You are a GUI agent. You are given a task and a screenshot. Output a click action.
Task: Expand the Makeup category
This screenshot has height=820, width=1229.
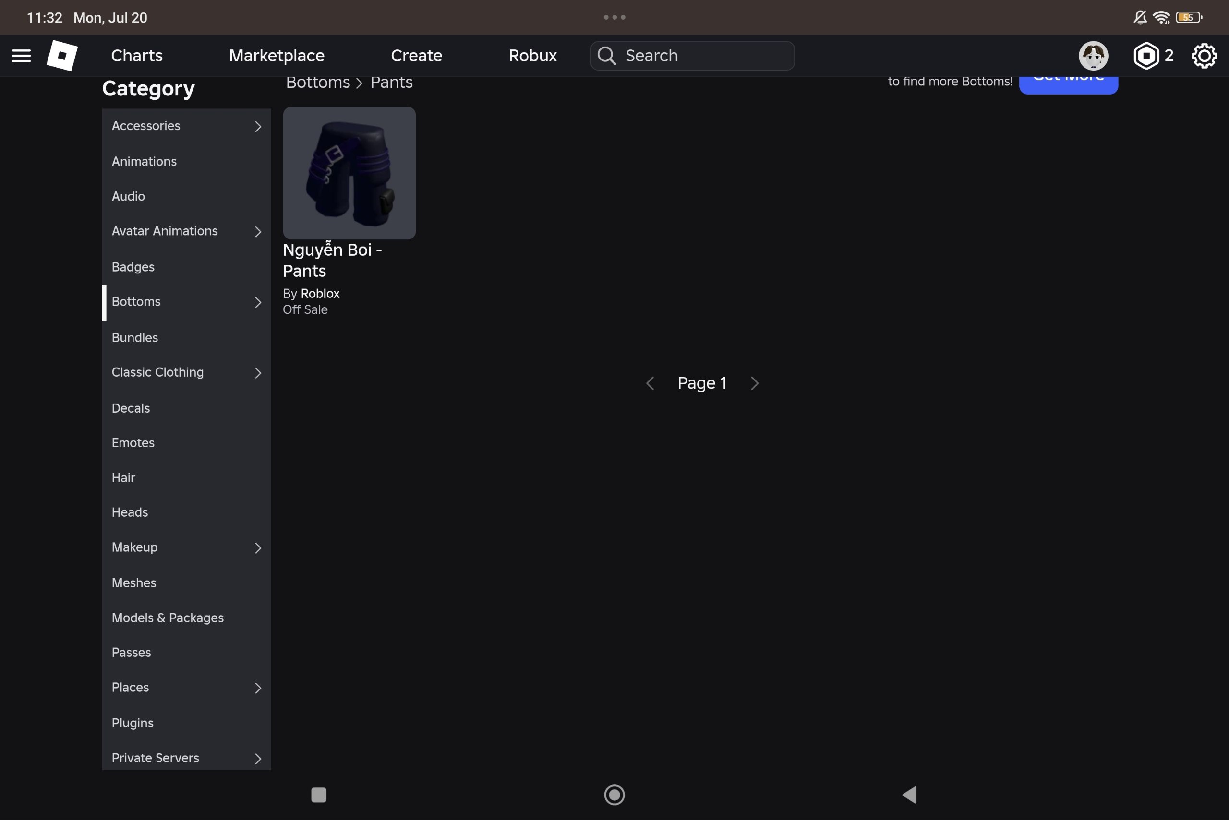tap(186, 547)
